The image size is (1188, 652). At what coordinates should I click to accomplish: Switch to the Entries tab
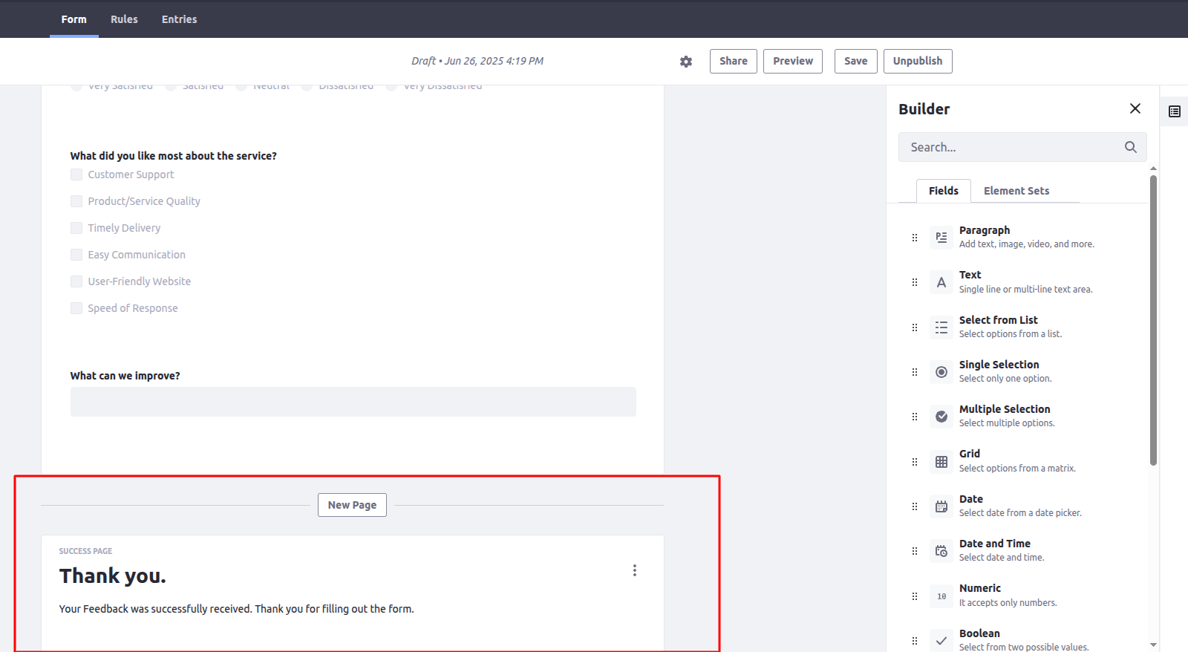pos(180,19)
